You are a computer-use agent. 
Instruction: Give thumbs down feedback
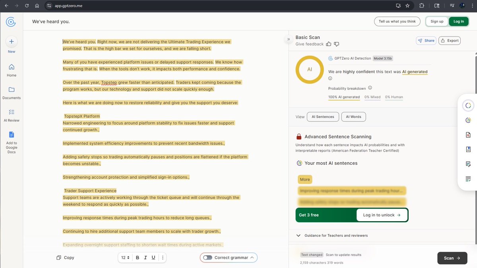pyautogui.click(x=337, y=44)
